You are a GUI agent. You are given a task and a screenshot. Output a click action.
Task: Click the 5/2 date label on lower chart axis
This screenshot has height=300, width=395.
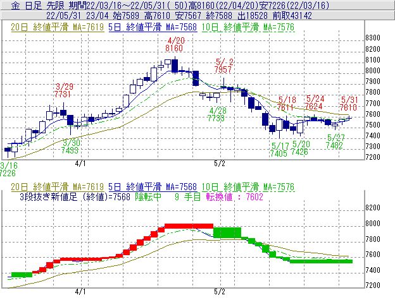click(x=220, y=292)
